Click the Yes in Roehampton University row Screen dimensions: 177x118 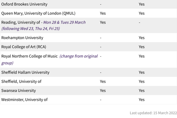(x=142, y=38)
